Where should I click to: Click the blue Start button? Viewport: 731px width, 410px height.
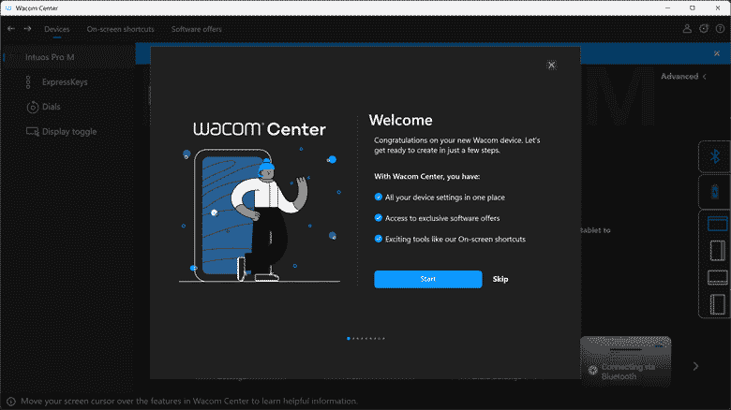[x=428, y=279]
